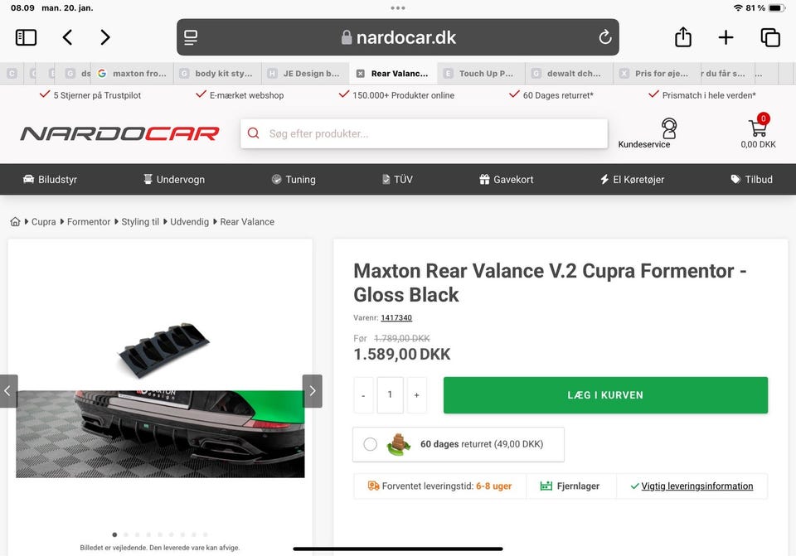Open the shopping cart icon

[x=758, y=126]
